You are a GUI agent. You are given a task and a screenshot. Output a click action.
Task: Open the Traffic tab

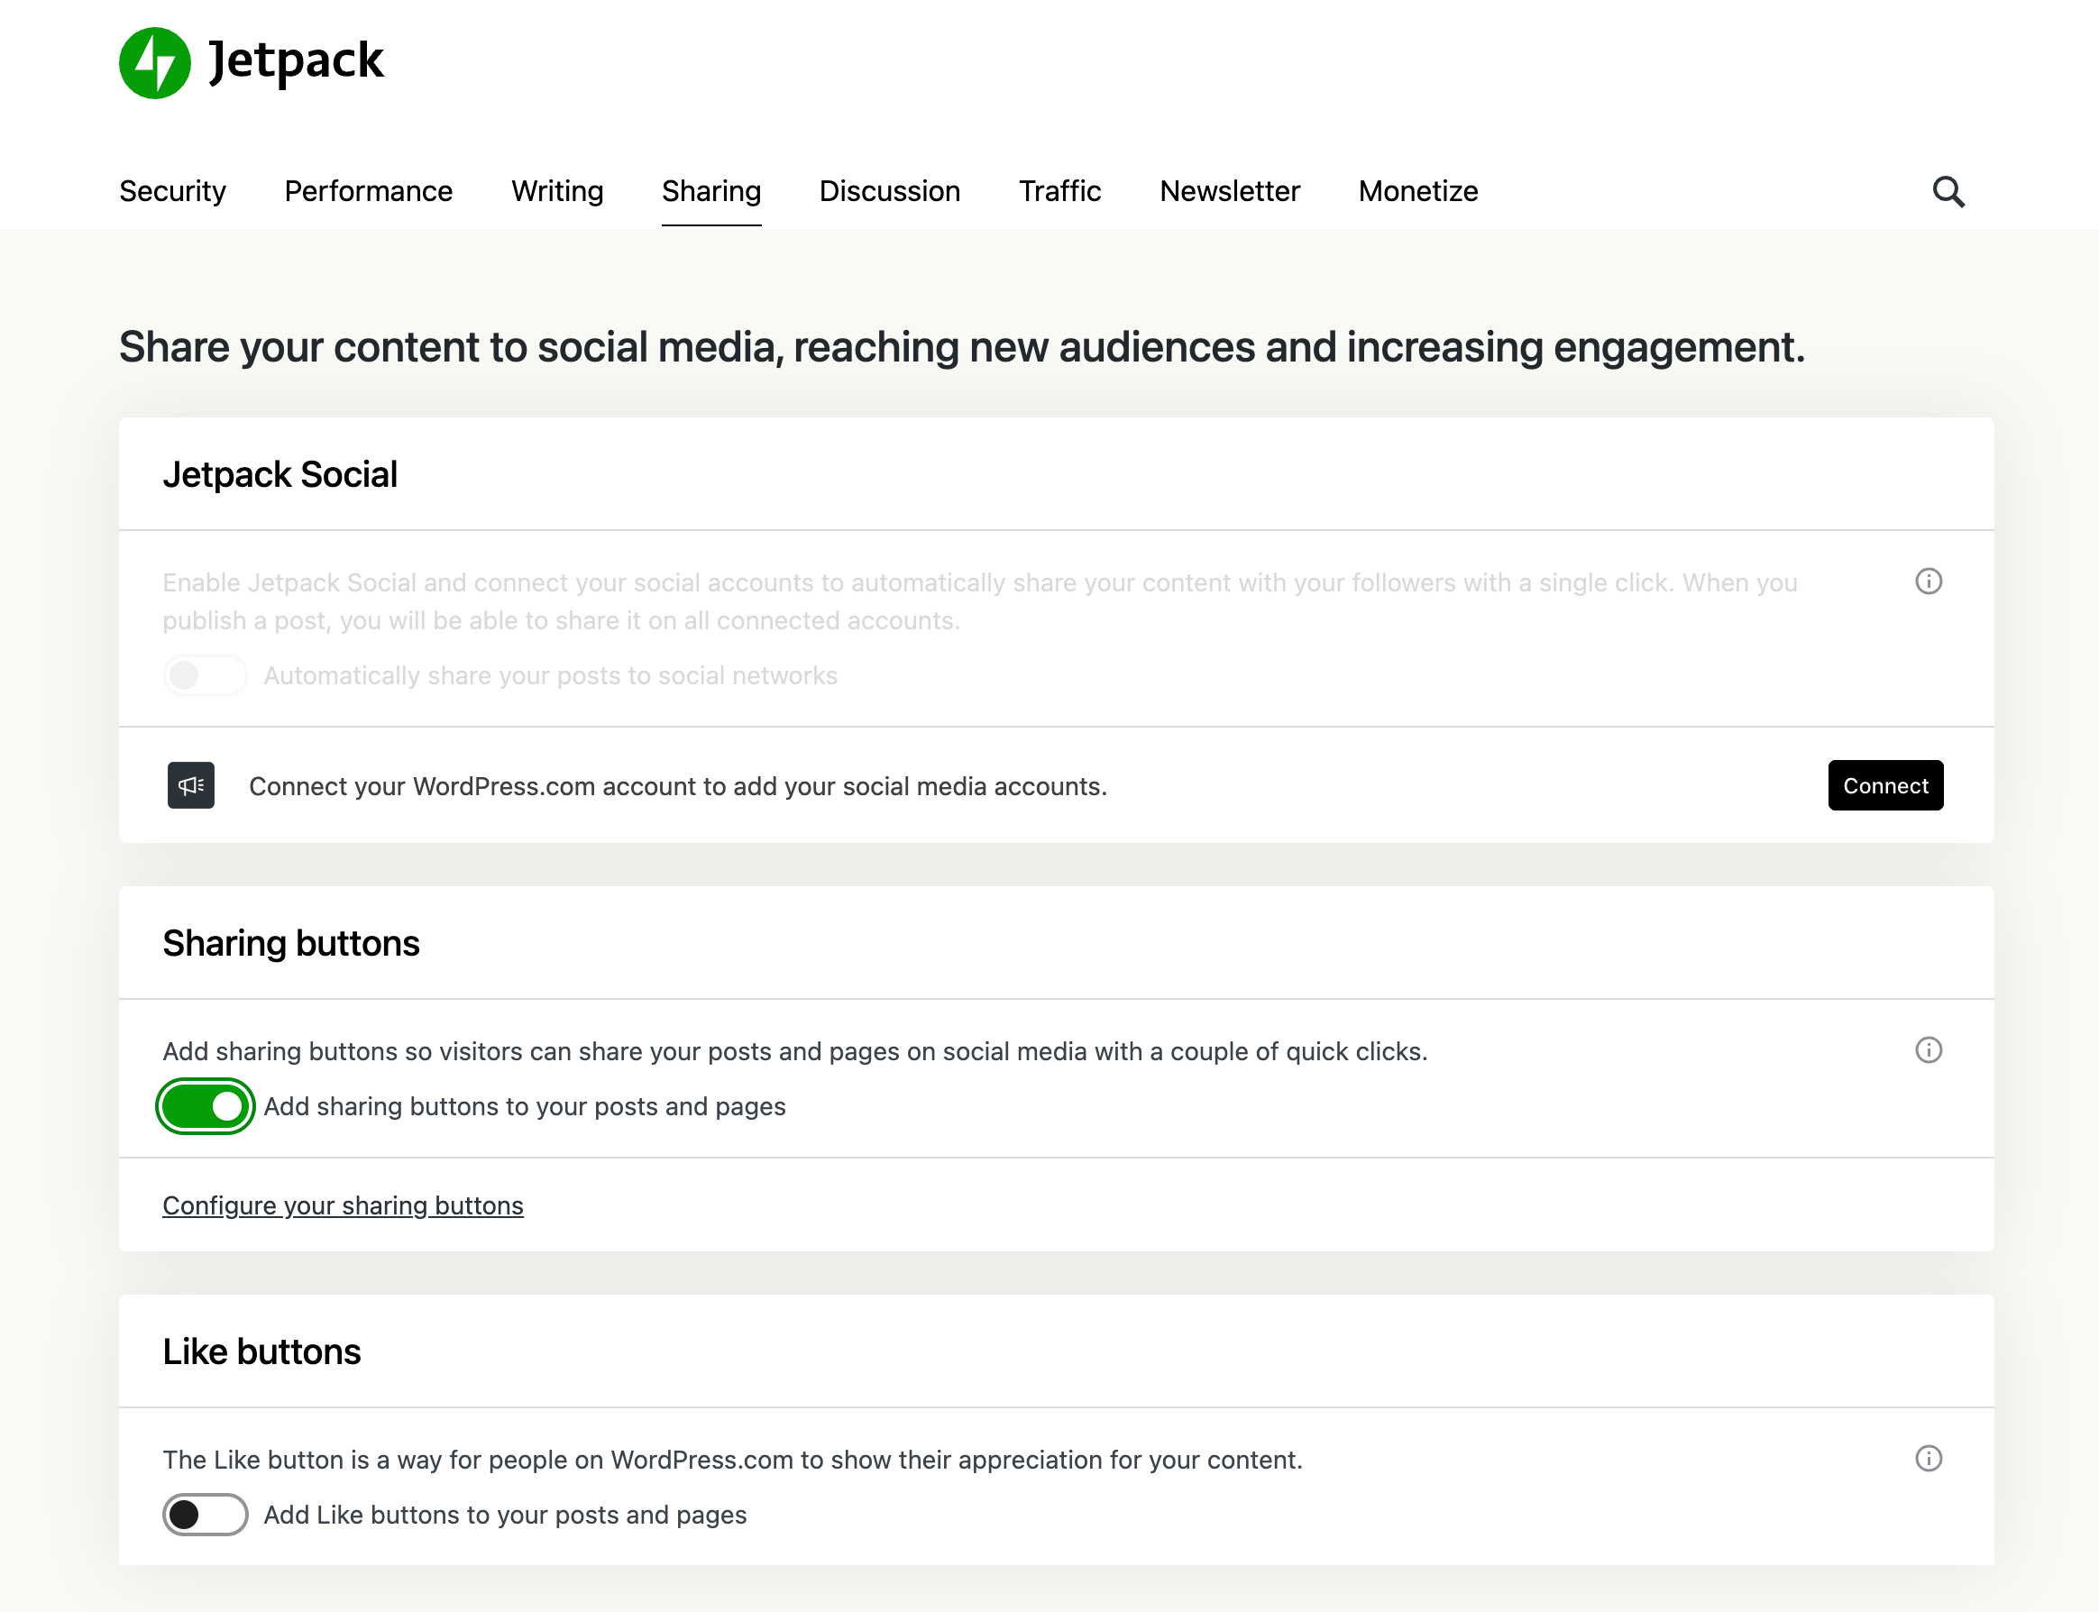(1059, 192)
